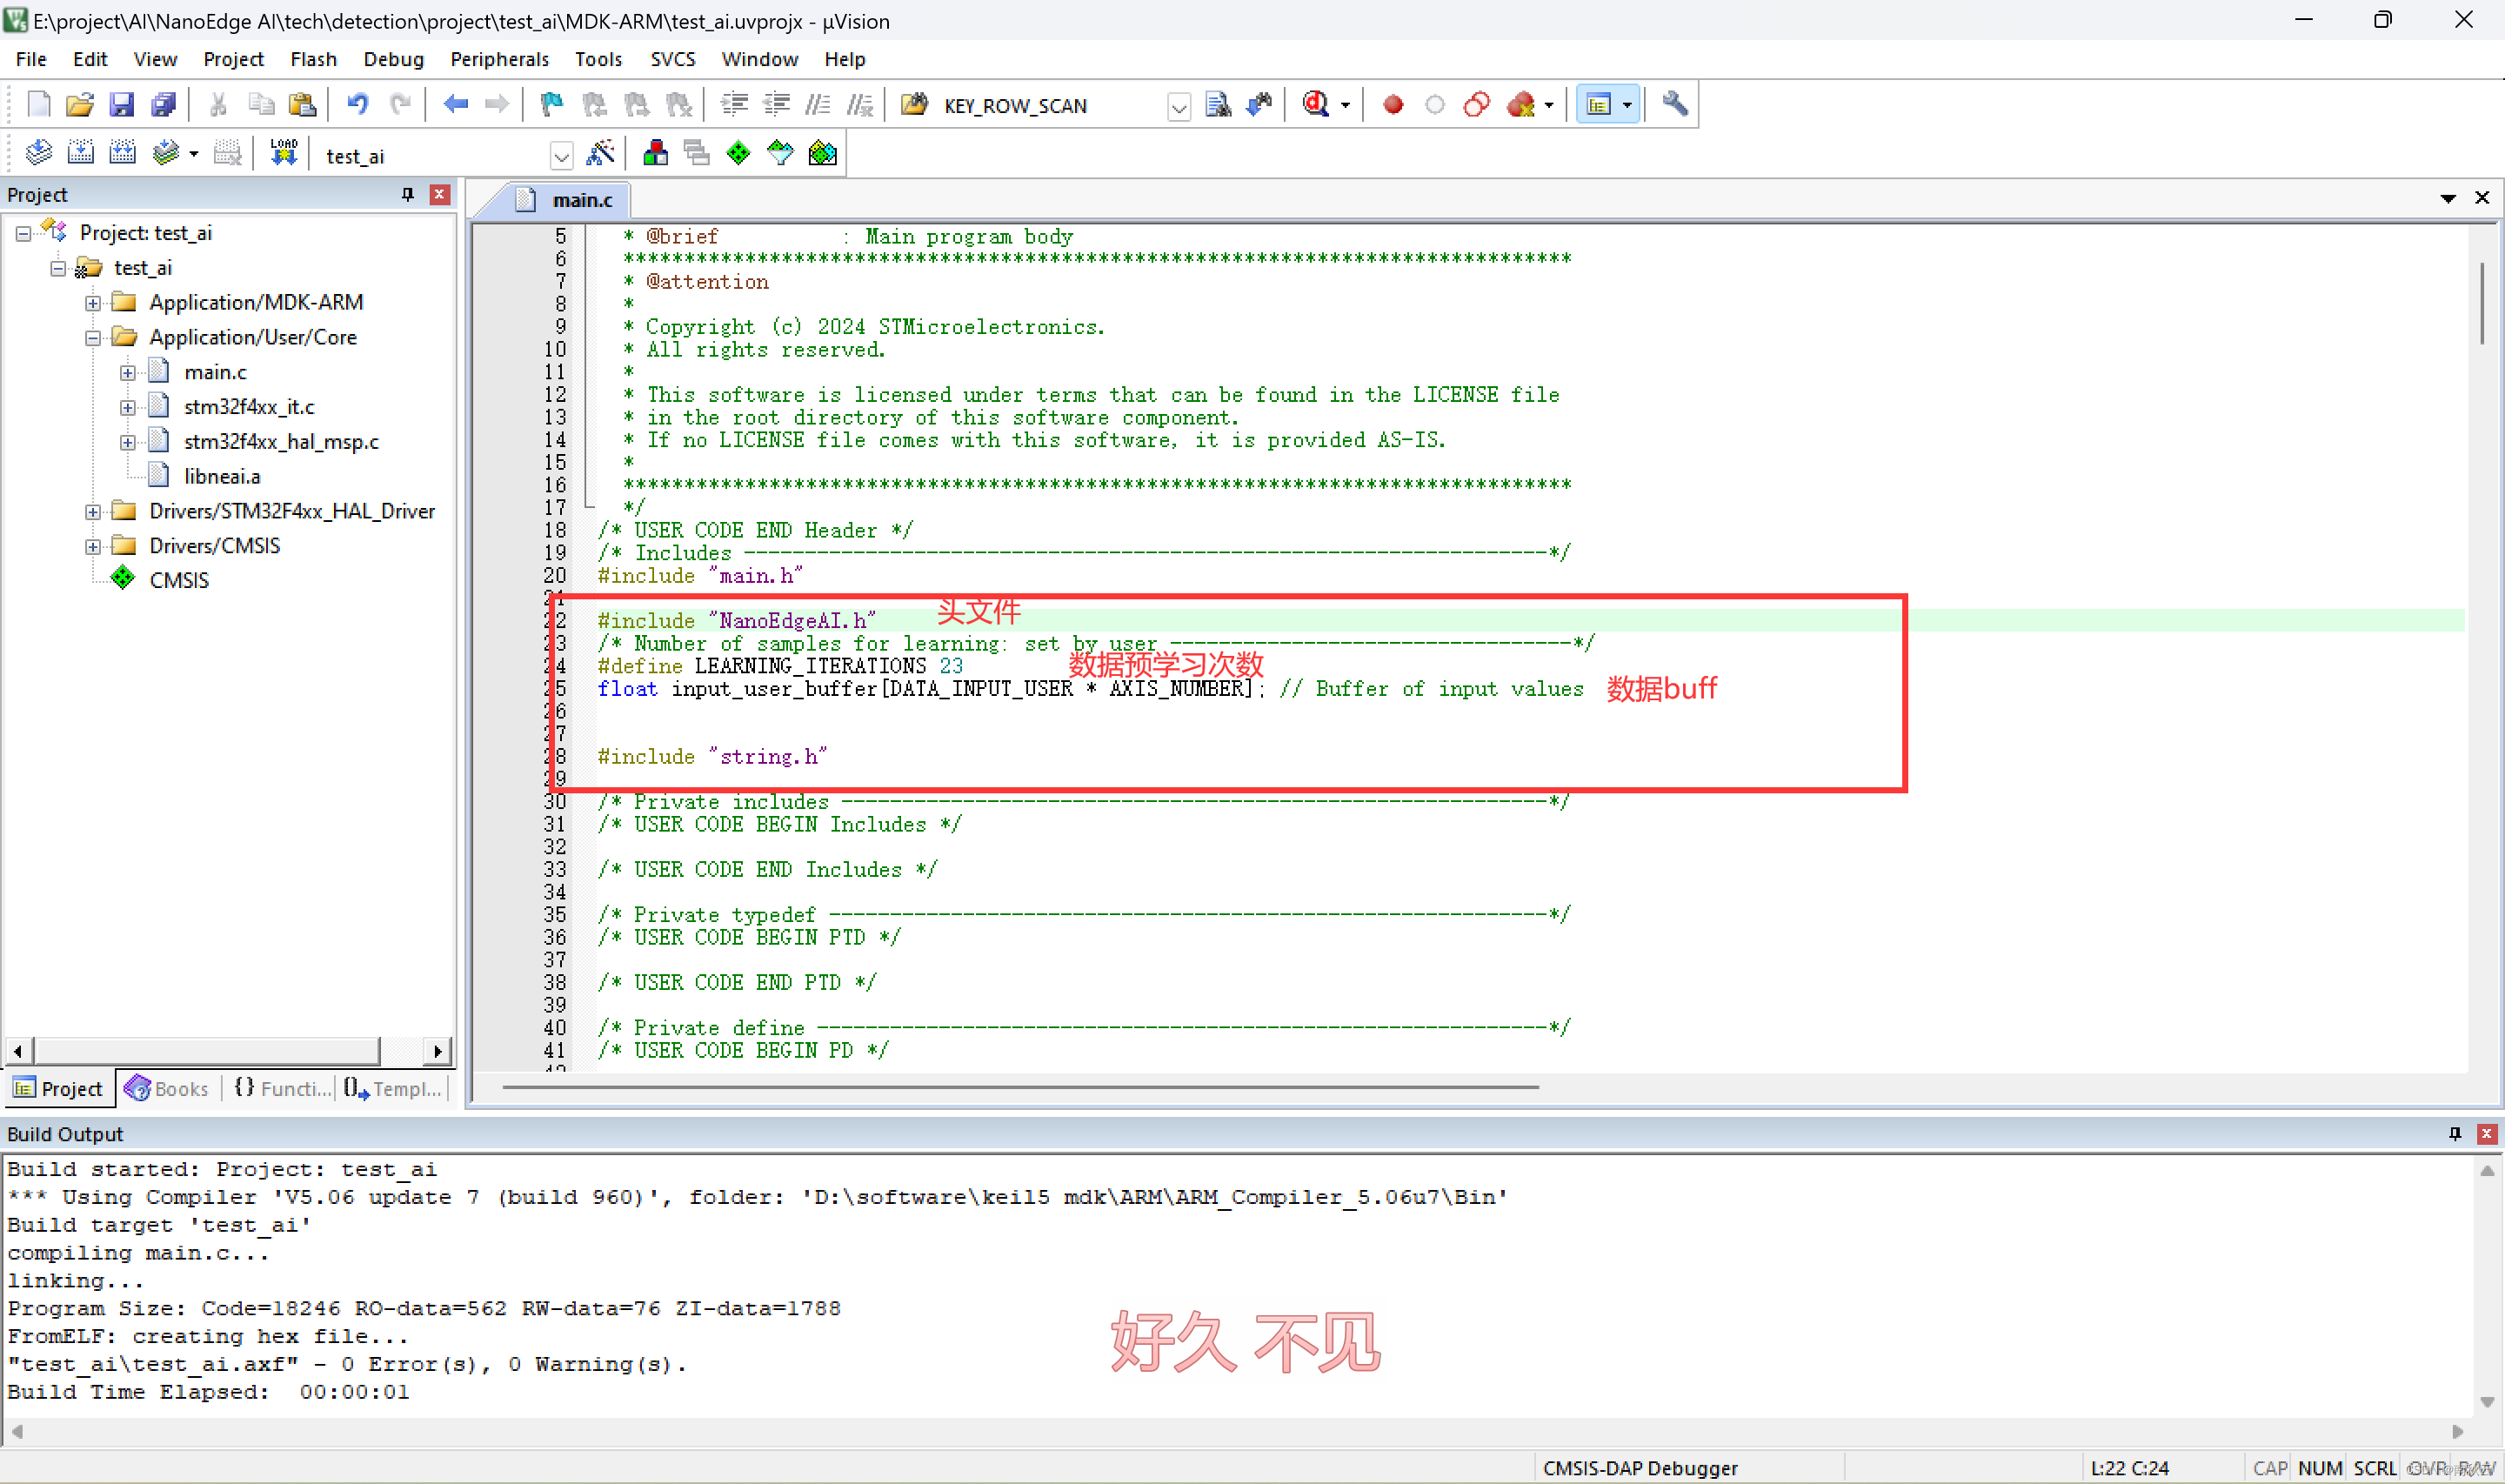The height and width of the screenshot is (1484, 2505).
Task: Collapse the Application/User/Core folder
Action: pos(93,338)
